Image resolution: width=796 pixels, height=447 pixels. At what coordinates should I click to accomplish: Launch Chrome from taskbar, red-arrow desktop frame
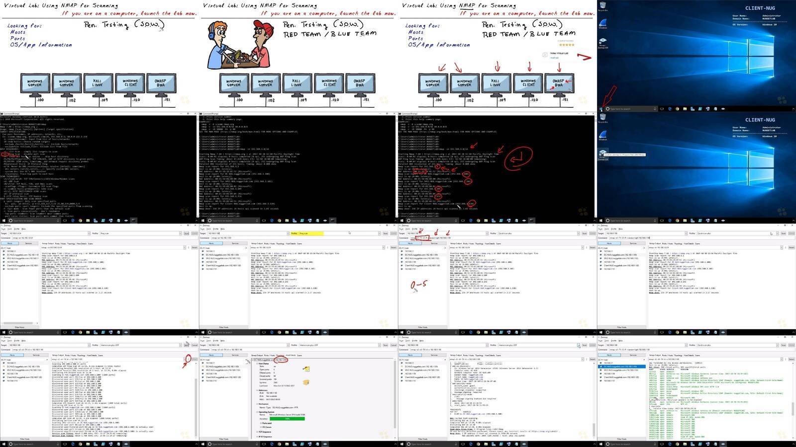pyautogui.click(x=677, y=109)
